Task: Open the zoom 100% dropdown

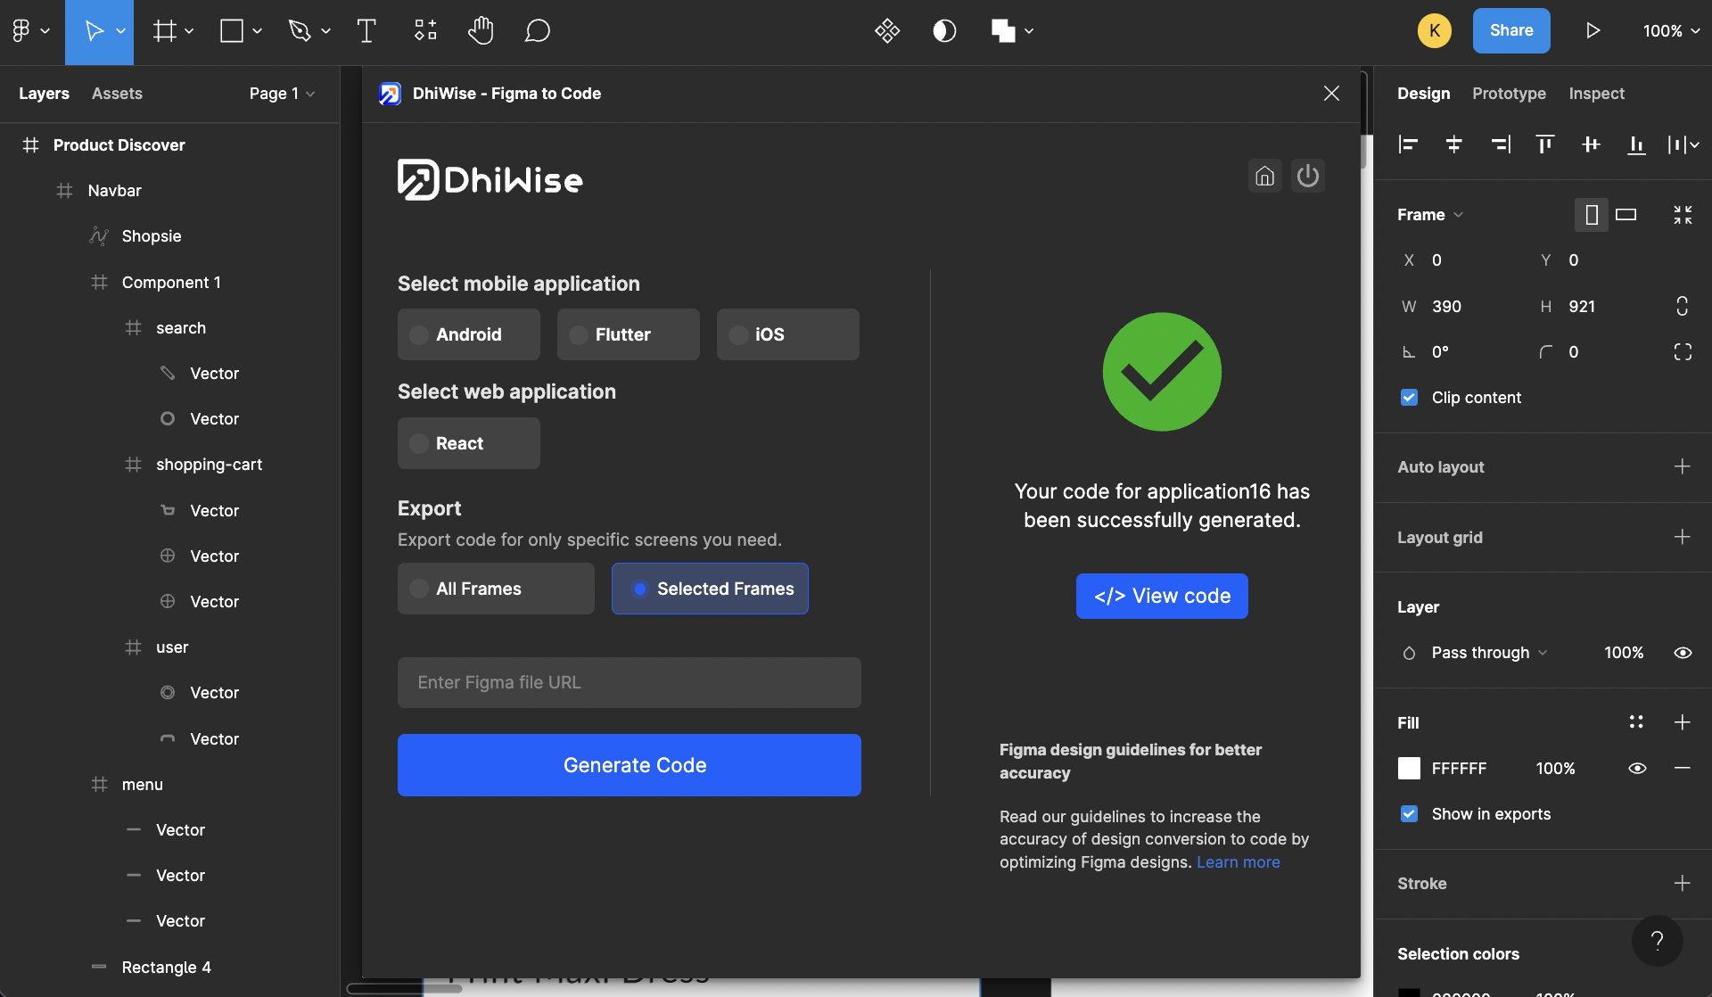Action: (1671, 31)
